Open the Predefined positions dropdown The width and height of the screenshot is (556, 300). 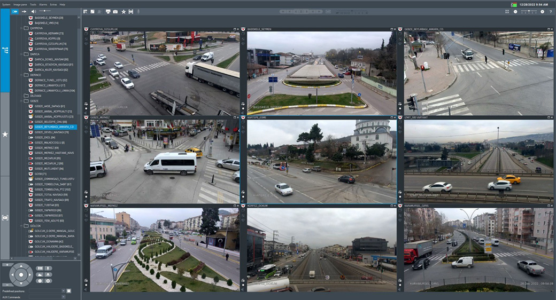tap(63, 291)
